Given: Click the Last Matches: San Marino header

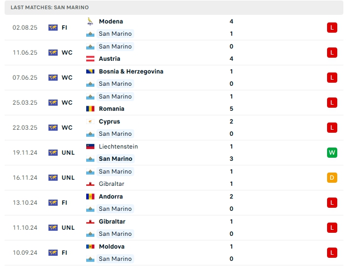Looking at the screenshot, I should tap(49, 8).
